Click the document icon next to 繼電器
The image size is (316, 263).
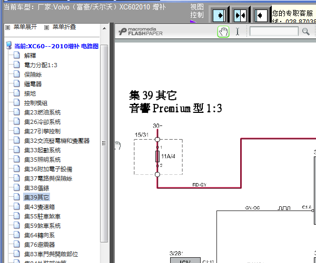click(17, 83)
